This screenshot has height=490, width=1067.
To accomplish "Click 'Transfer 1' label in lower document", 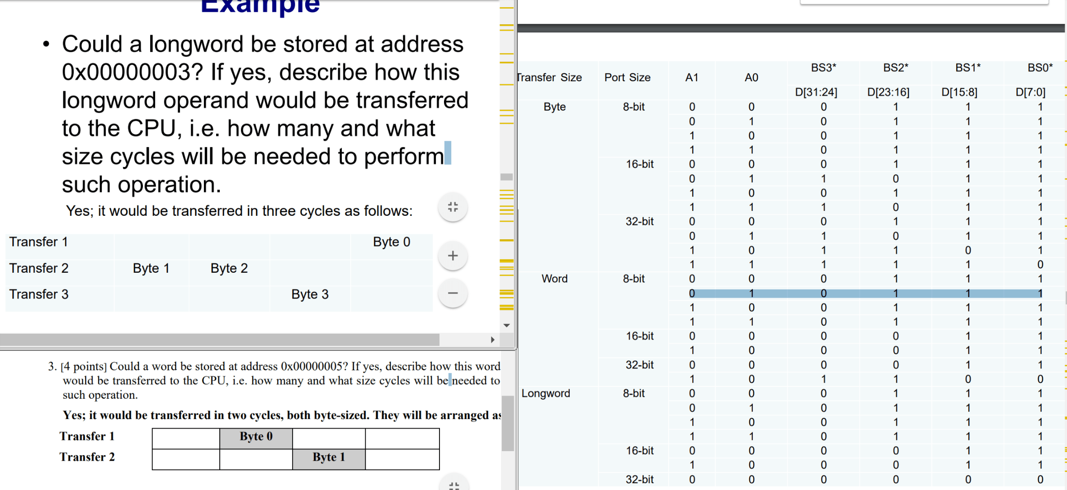I will click(87, 436).
